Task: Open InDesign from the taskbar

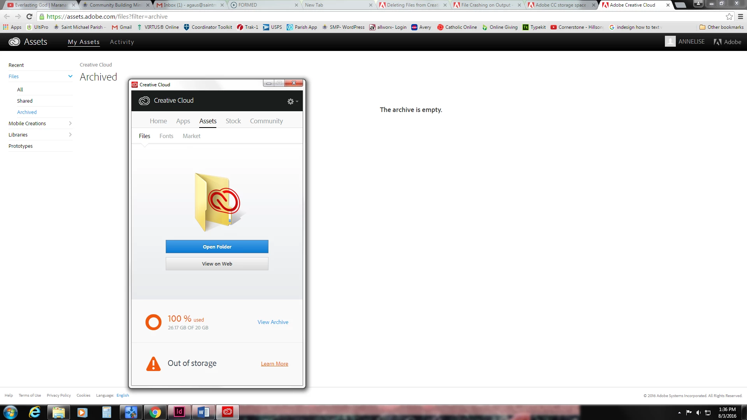Action: (x=179, y=412)
